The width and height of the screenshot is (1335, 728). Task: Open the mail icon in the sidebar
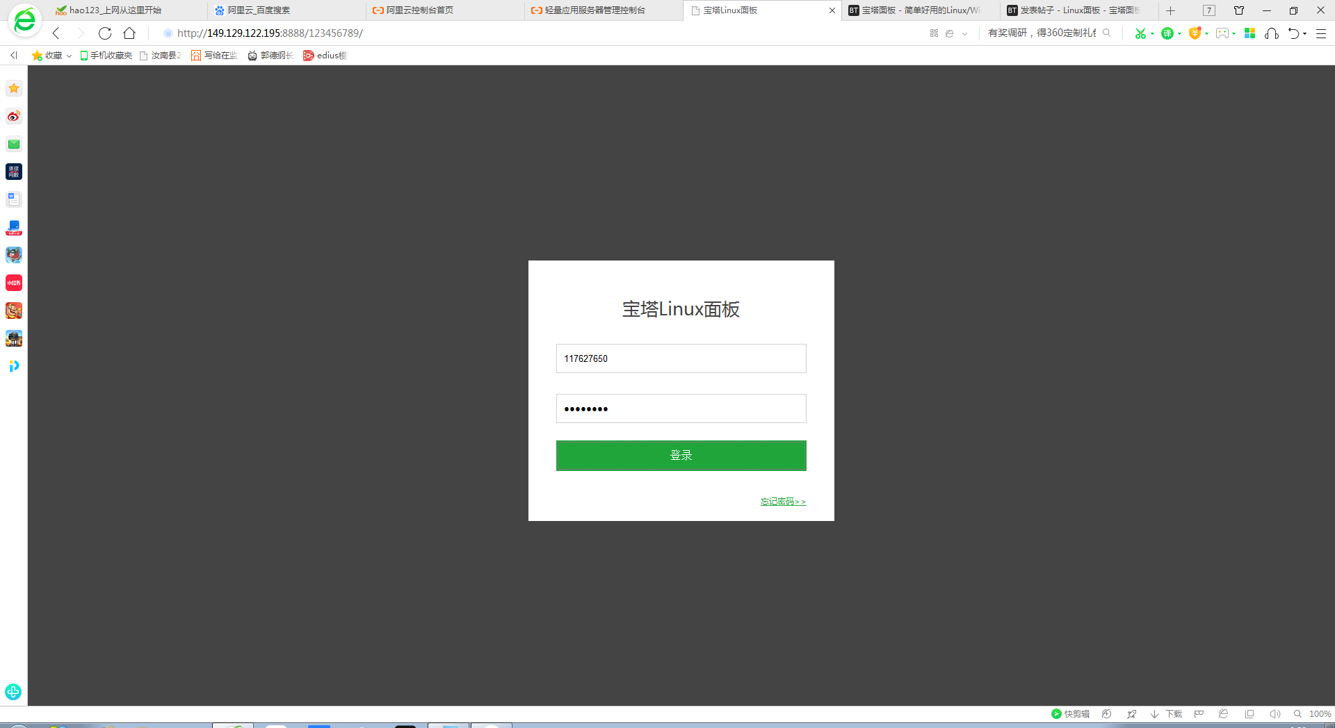click(x=13, y=144)
